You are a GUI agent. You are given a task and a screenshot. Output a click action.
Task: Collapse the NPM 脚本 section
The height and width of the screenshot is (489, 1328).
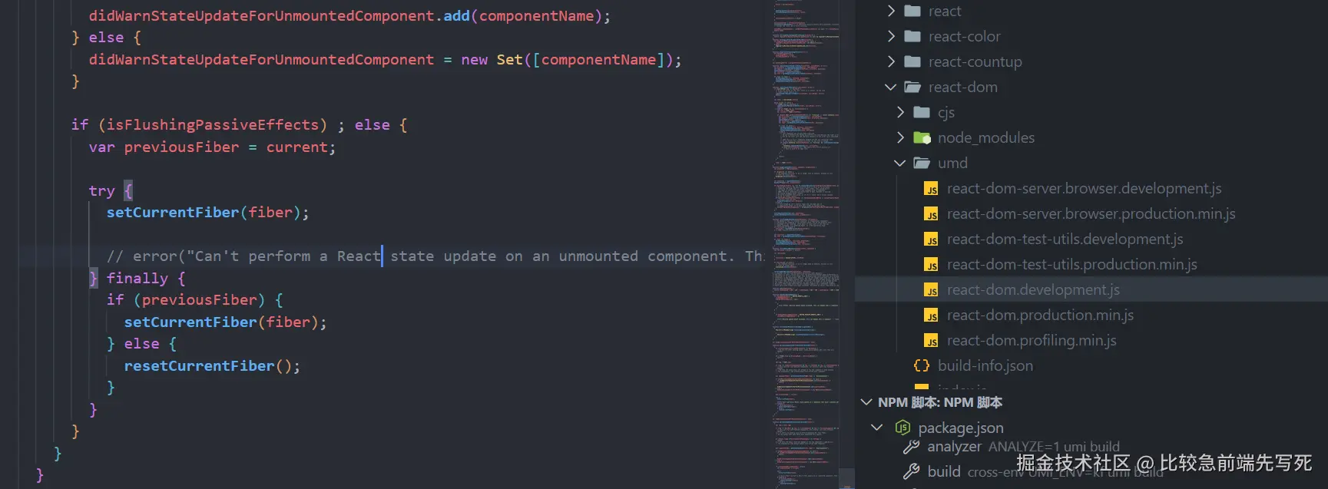coord(866,402)
